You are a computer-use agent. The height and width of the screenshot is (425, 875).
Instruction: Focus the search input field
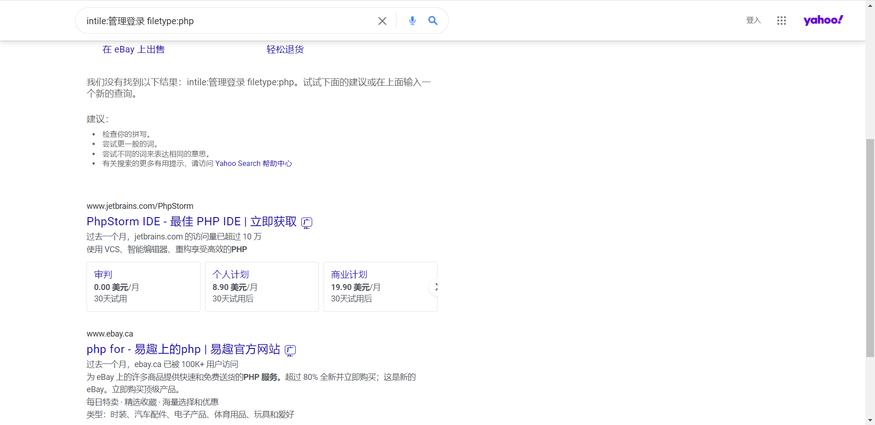point(228,21)
